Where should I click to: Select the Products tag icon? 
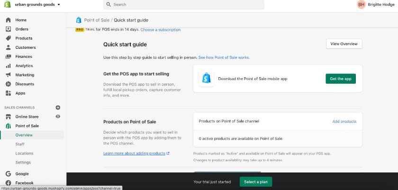[9, 38]
